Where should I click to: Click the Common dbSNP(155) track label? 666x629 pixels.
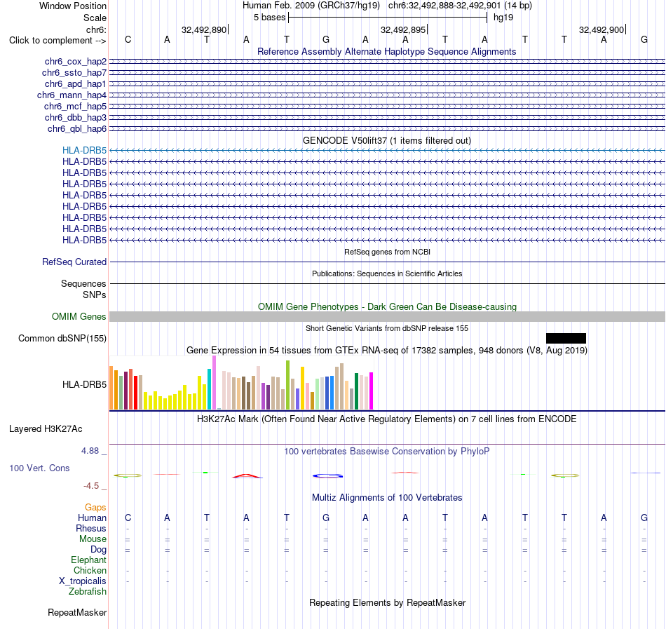coord(62,339)
